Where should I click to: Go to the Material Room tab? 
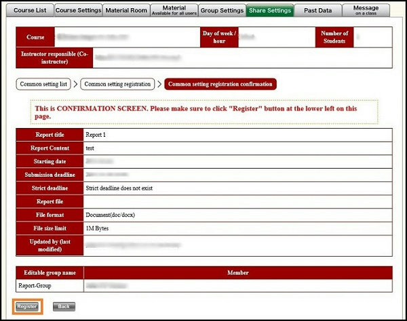(x=126, y=10)
